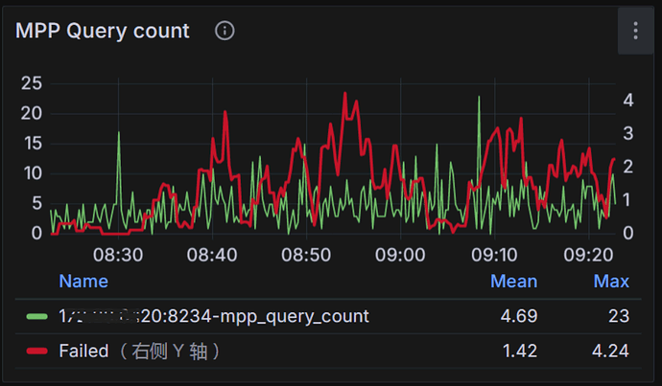The width and height of the screenshot is (662, 386).
Task: Sort legend by Name column header
Action: [83, 281]
